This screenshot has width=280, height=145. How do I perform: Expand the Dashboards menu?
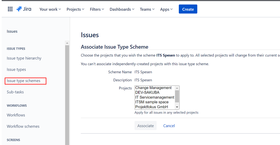point(122,9)
